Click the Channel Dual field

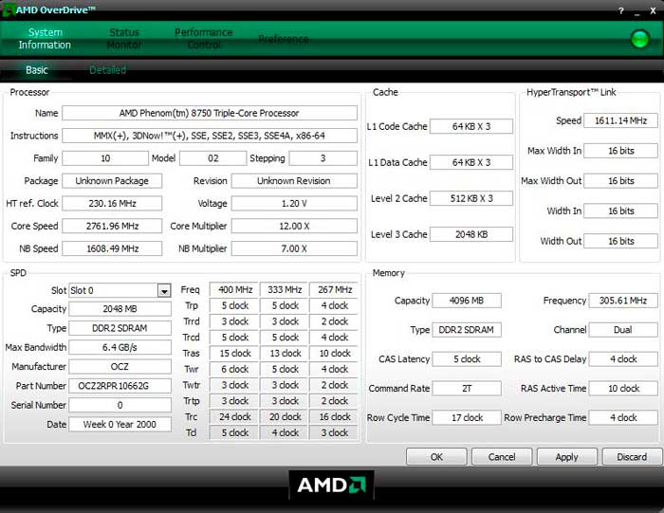pos(623,330)
